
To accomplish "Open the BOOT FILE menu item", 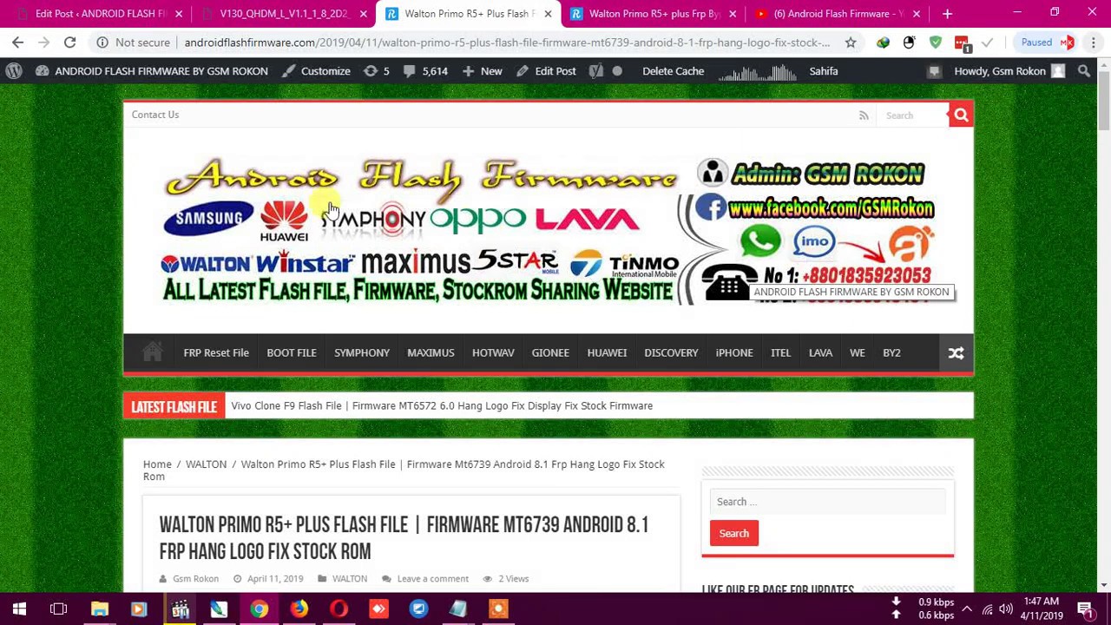I will click(x=292, y=352).
